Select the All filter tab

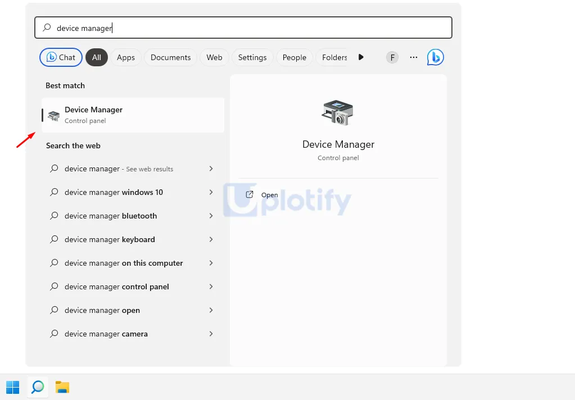[x=97, y=57]
